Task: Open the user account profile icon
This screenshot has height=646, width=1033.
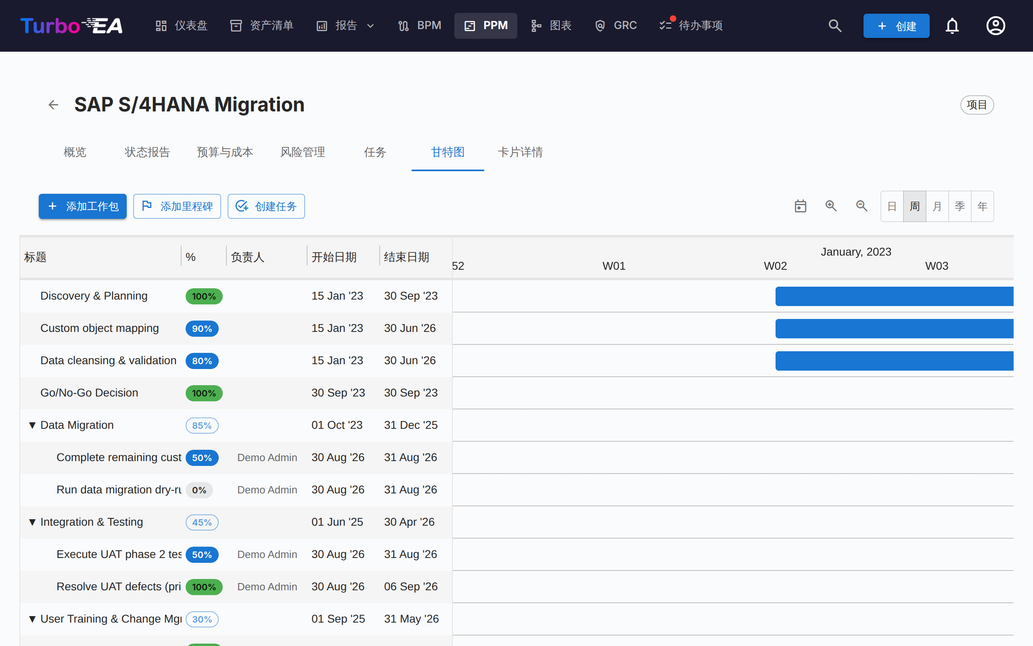Action: pos(995,25)
